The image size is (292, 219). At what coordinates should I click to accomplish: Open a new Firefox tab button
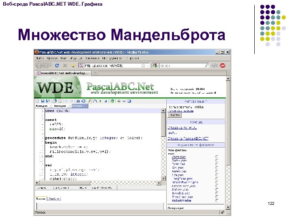(x=95, y=73)
